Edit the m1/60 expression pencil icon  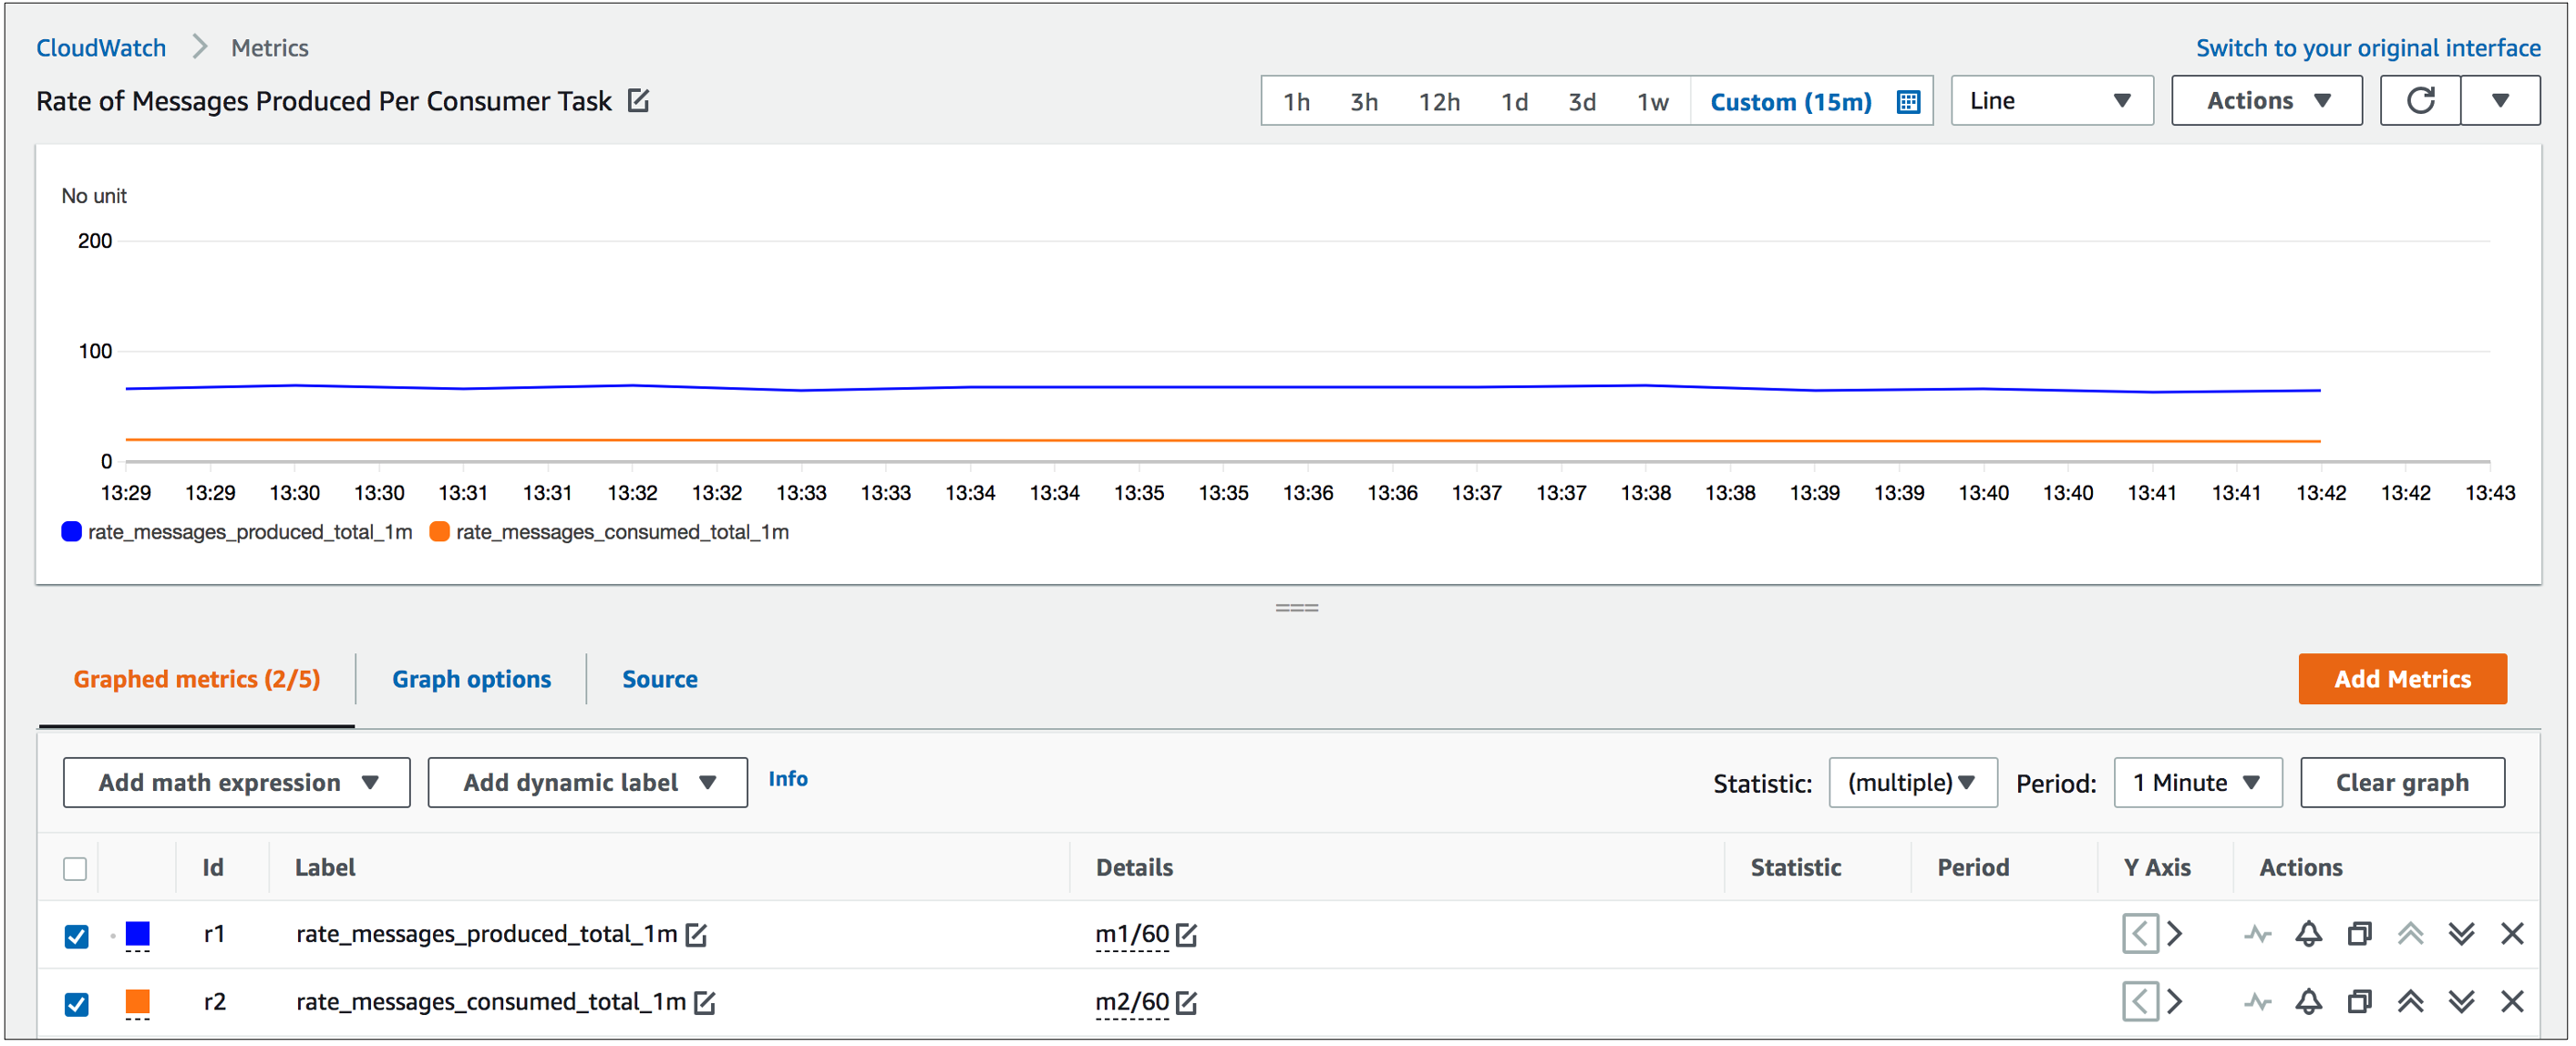(x=1187, y=935)
